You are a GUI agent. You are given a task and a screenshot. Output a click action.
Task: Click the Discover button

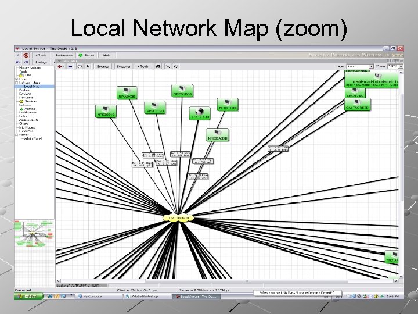pyautogui.click(x=124, y=66)
